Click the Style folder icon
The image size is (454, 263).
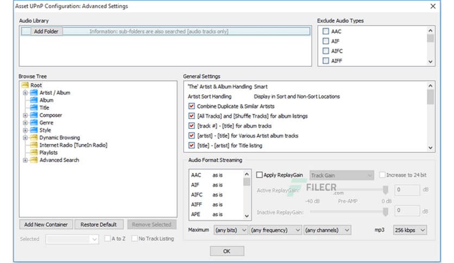click(34, 130)
